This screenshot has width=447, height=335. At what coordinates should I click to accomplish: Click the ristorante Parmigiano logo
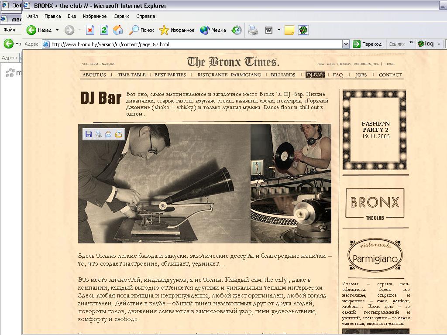click(x=375, y=254)
